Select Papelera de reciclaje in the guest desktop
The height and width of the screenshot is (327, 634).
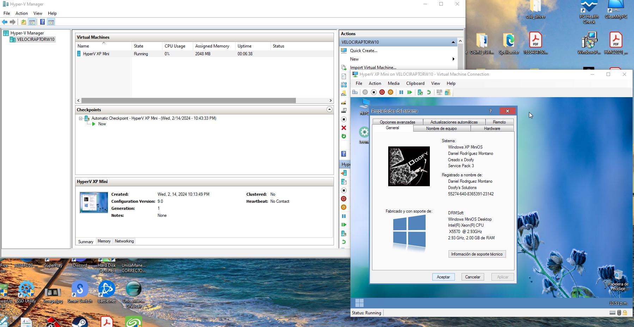click(x=618, y=281)
